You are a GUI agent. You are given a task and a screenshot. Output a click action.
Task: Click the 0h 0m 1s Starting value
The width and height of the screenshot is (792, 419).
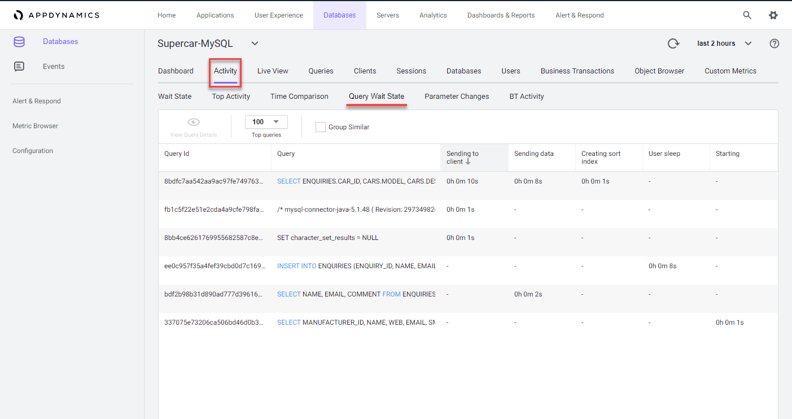pyautogui.click(x=730, y=322)
